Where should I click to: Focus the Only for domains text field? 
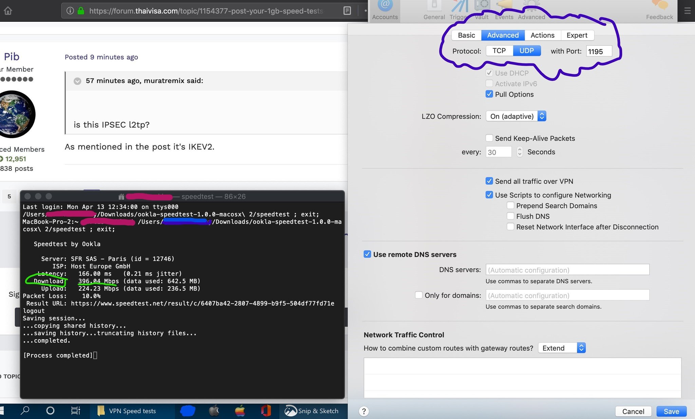click(567, 295)
